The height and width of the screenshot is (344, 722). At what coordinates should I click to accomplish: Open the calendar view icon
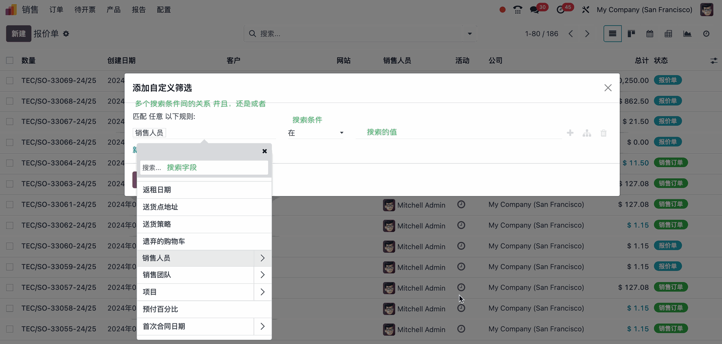pos(650,34)
